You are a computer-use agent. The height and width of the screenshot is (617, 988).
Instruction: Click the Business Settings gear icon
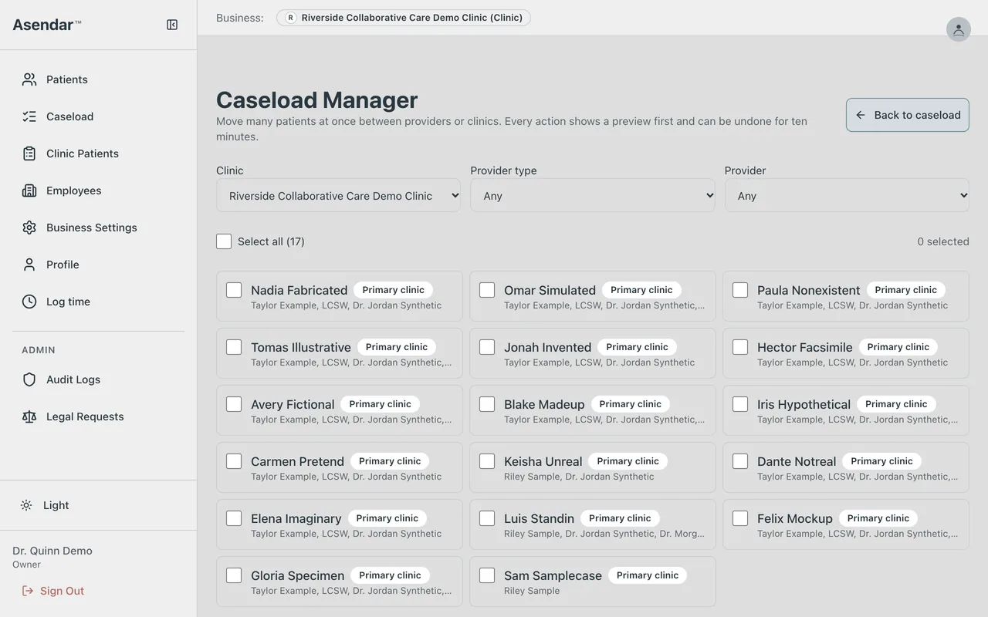pos(29,228)
